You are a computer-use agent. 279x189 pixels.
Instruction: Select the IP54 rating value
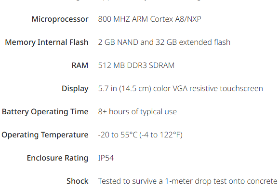(x=106, y=158)
